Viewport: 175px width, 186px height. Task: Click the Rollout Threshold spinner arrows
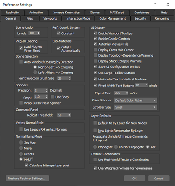(69, 115)
